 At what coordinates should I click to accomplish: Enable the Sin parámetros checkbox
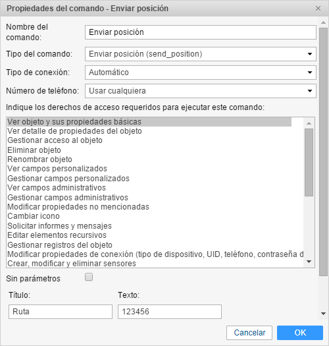89,277
